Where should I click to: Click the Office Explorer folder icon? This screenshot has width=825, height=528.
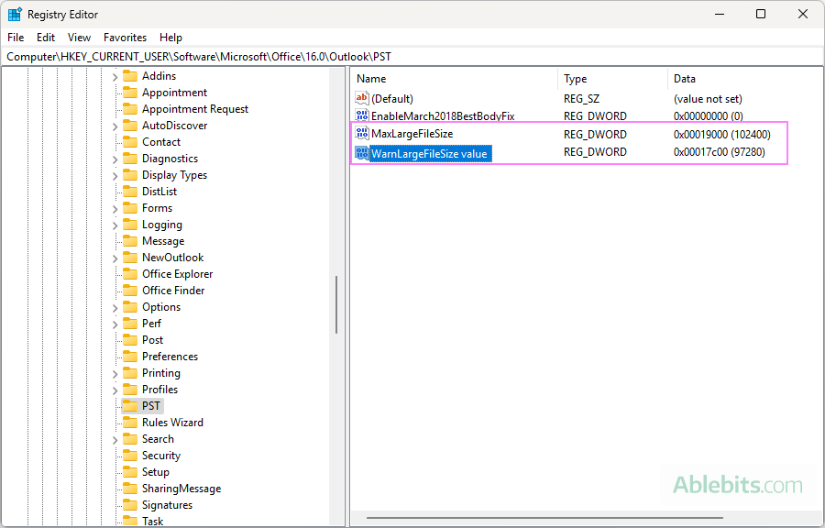pos(130,274)
